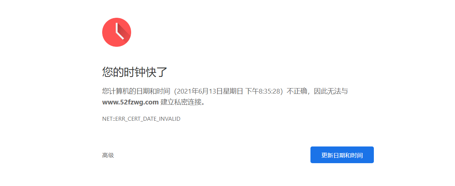The image size is (455, 186).
Task: Click the word 时钟 in the heading
Action: 135,72
